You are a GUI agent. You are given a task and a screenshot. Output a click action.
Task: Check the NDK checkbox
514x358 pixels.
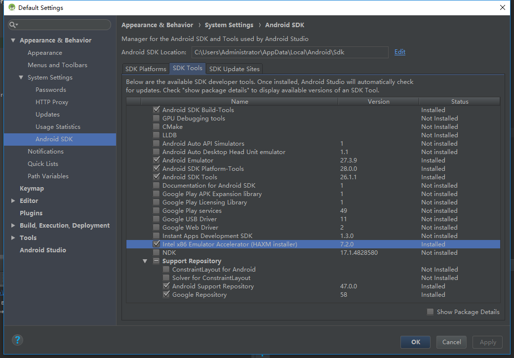157,253
